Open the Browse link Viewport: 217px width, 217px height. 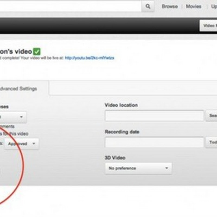point(170,6)
